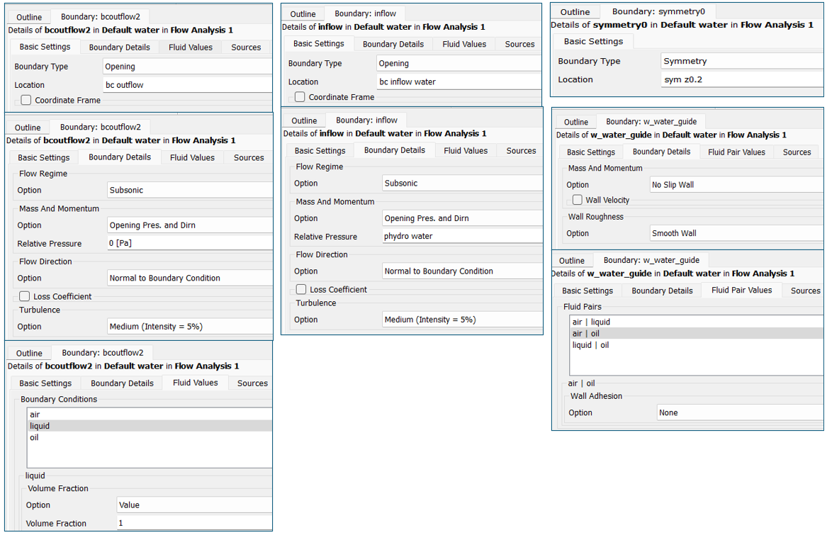This screenshot has height=535, width=827.
Task: Open Mass And Momentum dropdown showing No Slip Wall
Action: point(736,185)
